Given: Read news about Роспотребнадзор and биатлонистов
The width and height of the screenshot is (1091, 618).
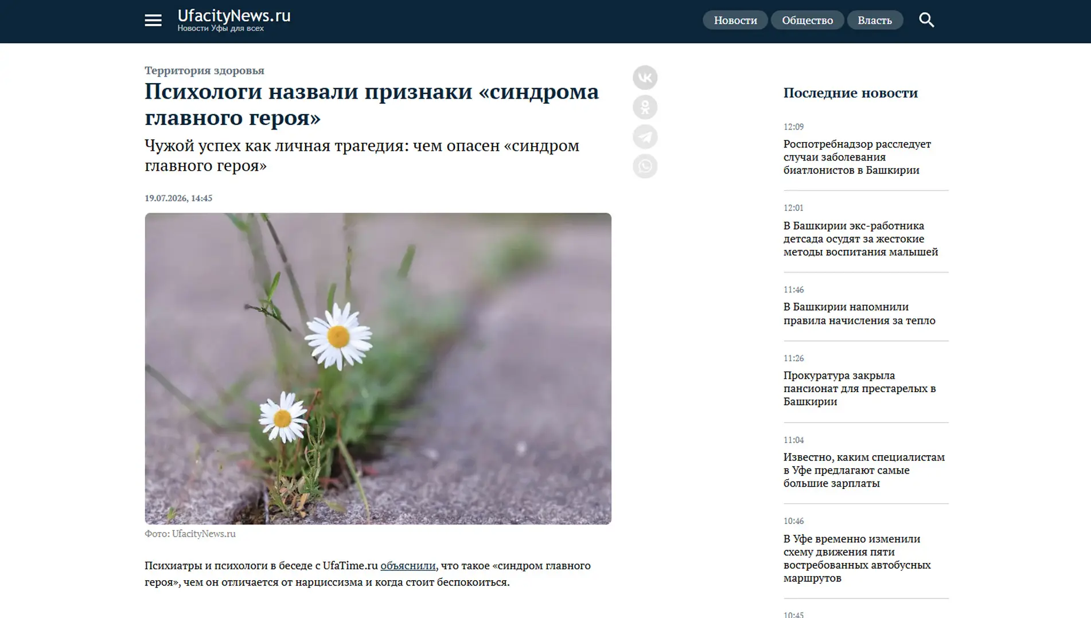Looking at the screenshot, I should (x=857, y=157).
